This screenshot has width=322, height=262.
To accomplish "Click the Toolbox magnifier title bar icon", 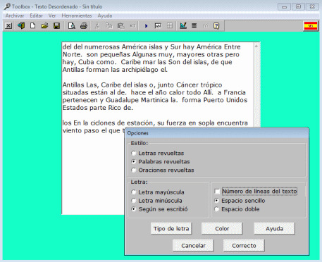I will [8, 6].
